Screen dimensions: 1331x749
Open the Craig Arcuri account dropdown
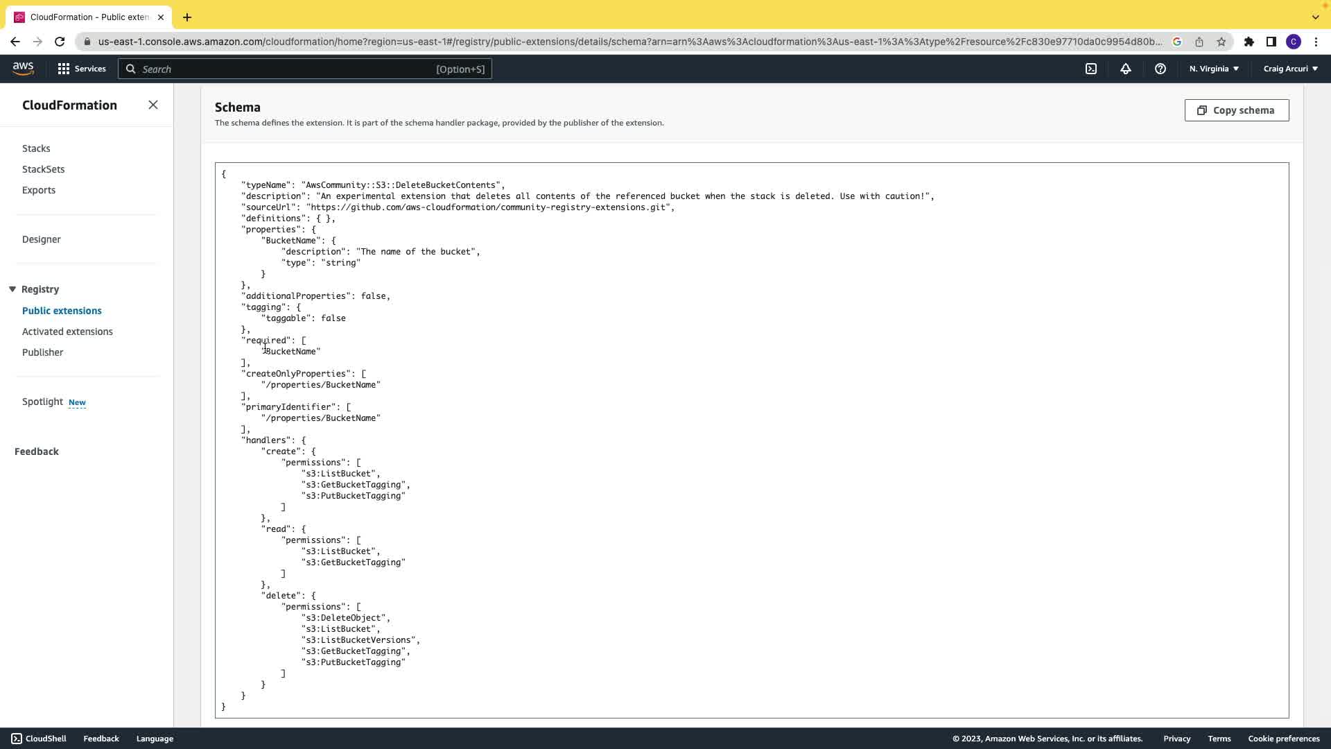(1290, 69)
